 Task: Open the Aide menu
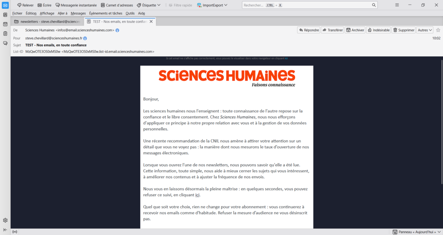pos(141,13)
